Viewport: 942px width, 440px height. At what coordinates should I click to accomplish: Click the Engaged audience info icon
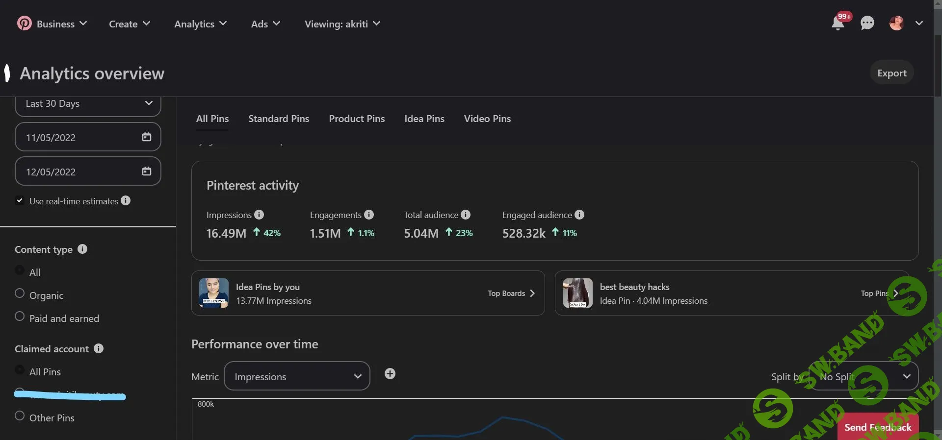[x=579, y=215]
